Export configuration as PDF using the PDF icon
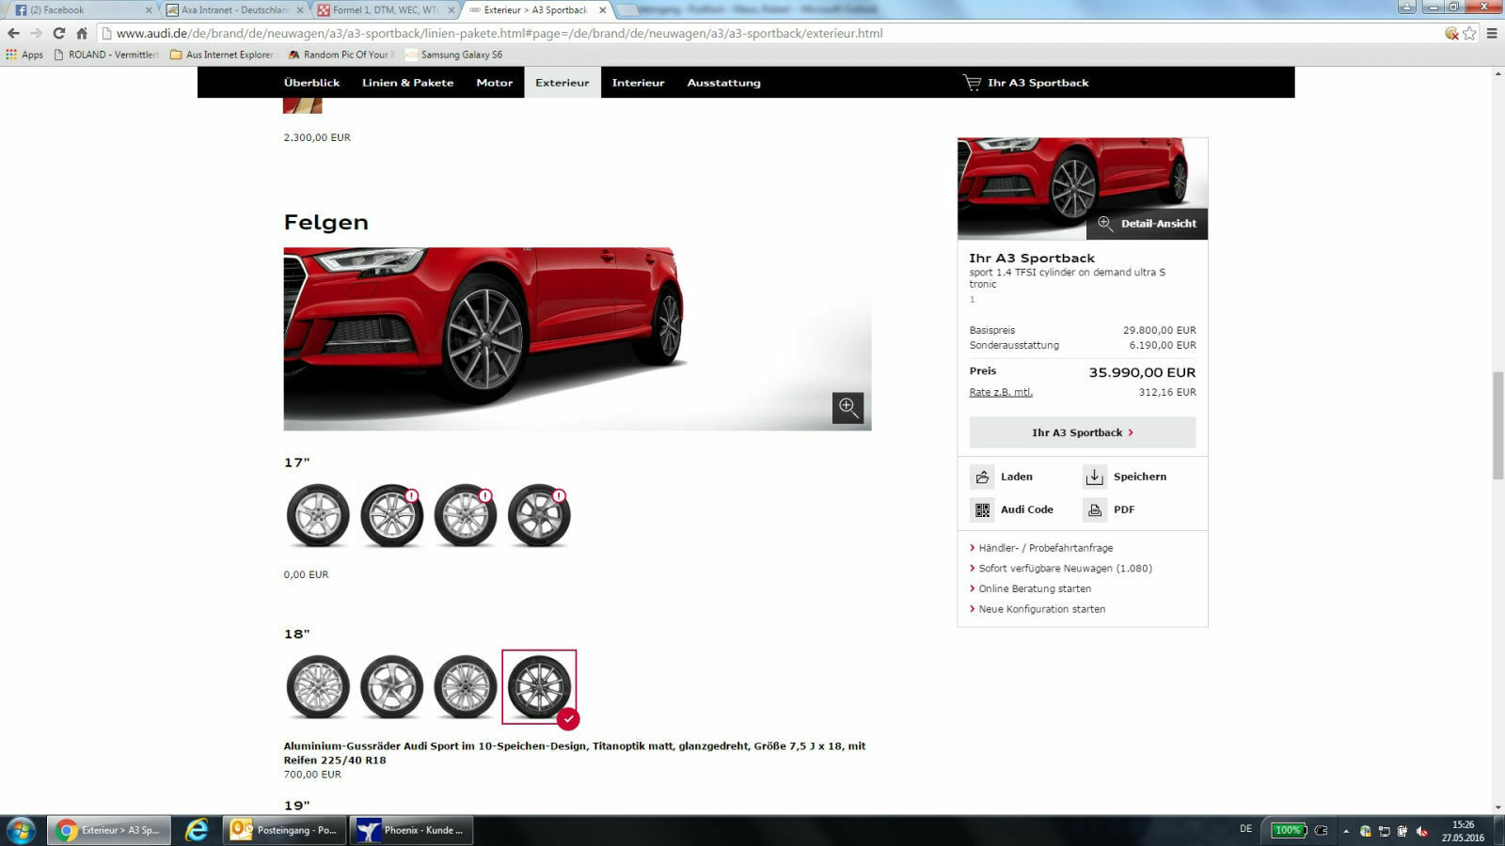The width and height of the screenshot is (1505, 846). pyautogui.click(x=1094, y=509)
